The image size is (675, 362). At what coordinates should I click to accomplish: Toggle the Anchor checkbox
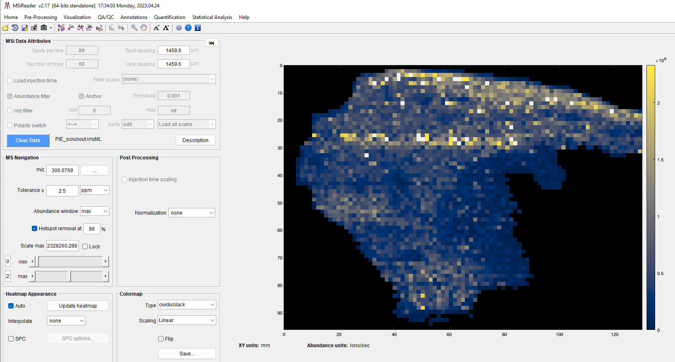82,96
